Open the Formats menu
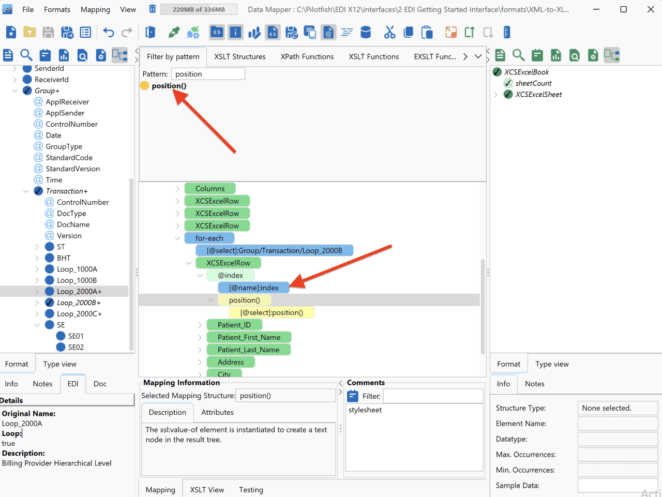 [x=57, y=9]
